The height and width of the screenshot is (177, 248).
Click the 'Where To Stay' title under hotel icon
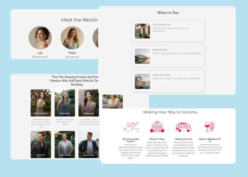tap(157, 139)
